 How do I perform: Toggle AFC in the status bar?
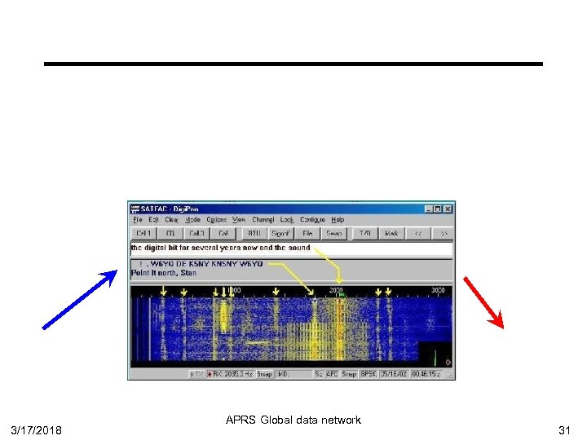[x=332, y=374]
